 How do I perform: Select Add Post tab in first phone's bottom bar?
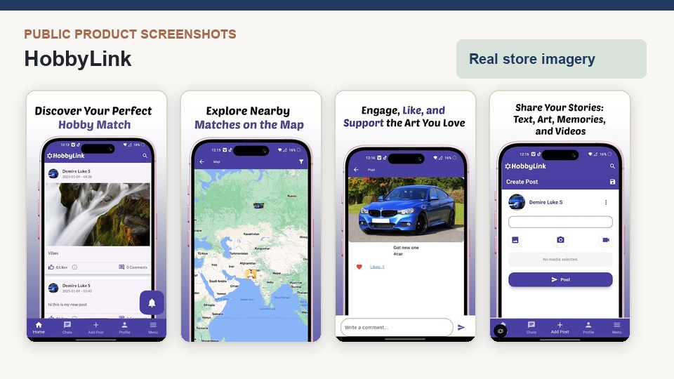pyautogui.click(x=96, y=328)
